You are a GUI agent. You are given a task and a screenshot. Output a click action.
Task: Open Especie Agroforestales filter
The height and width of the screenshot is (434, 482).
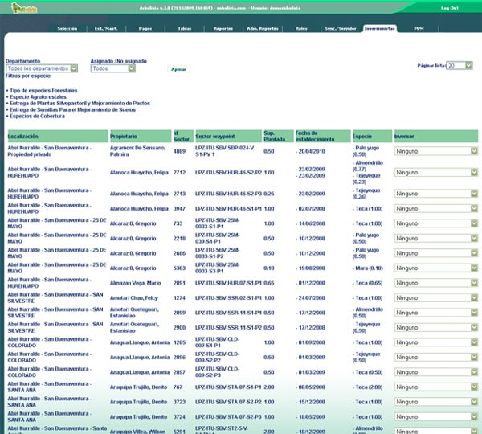pos(38,97)
